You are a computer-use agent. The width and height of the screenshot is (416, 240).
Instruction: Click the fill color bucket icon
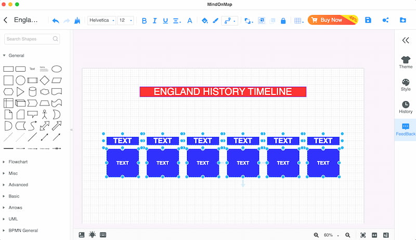(204, 20)
